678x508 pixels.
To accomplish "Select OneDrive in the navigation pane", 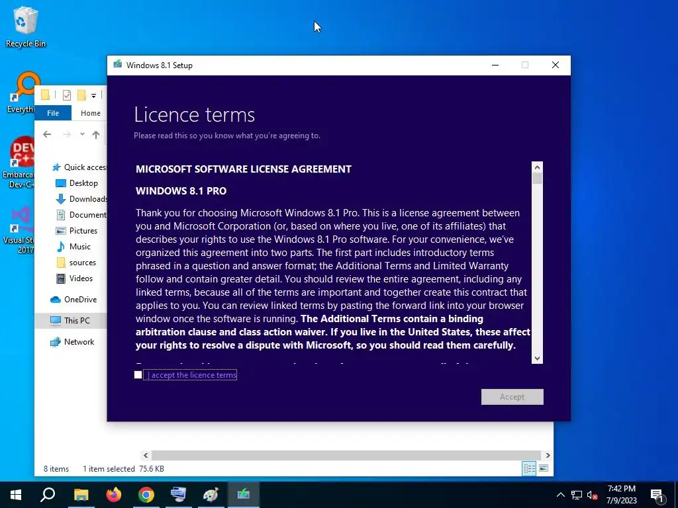I will pyautogui.click(x=73, y=300).
